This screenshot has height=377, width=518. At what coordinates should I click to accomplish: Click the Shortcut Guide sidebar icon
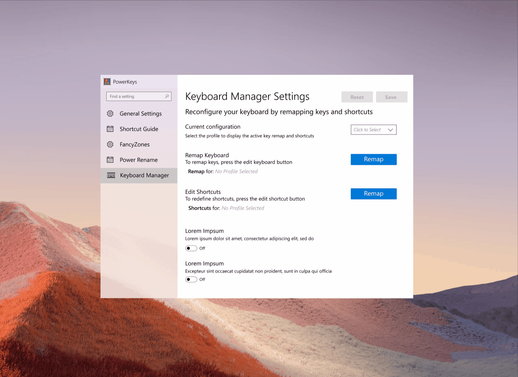click(110, 129)
